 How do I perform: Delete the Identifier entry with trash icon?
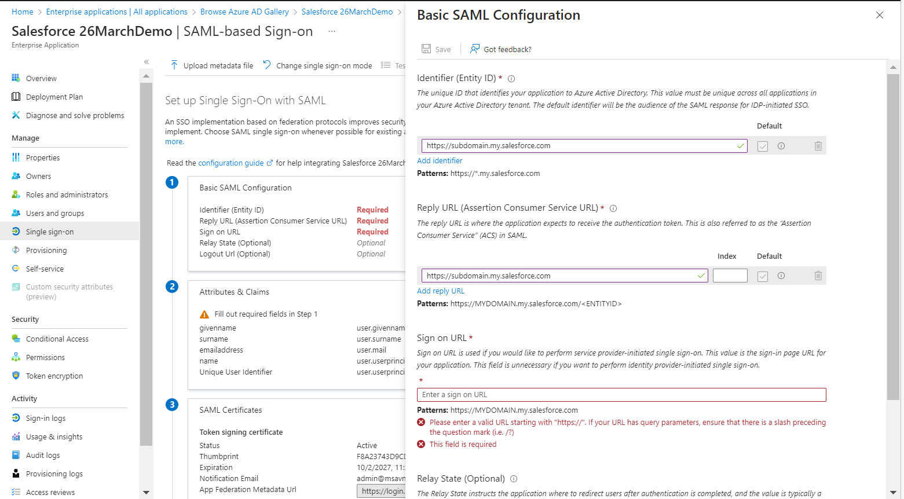click(x=818, y=146)
